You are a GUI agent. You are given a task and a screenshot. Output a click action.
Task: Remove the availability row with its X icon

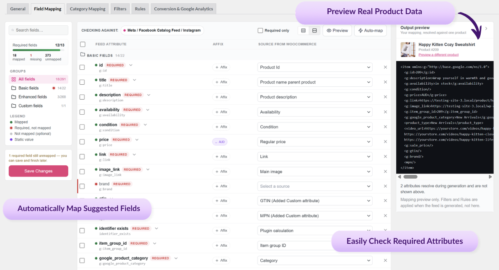(x=385, y=112)
